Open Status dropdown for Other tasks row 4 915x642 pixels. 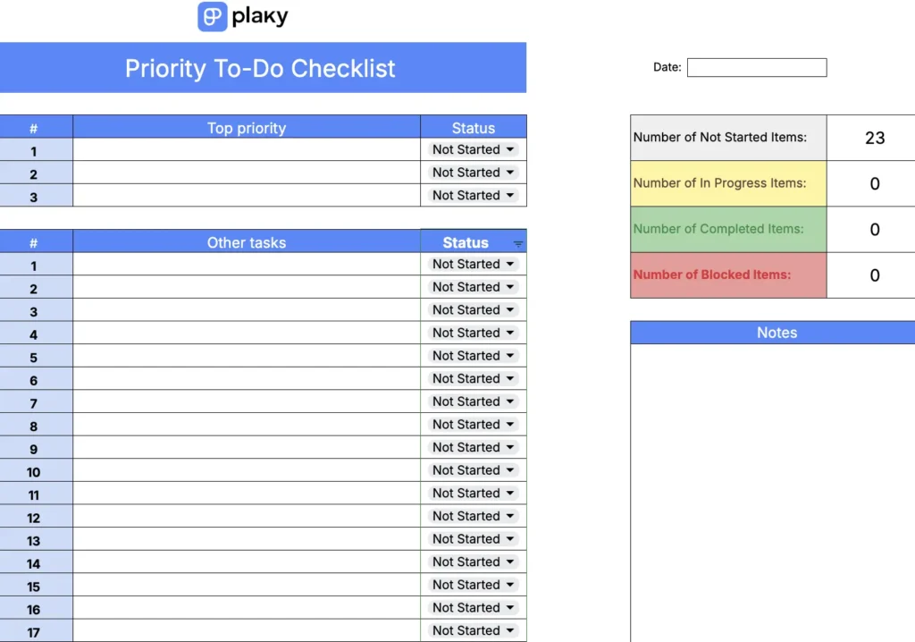coord(474,333)
